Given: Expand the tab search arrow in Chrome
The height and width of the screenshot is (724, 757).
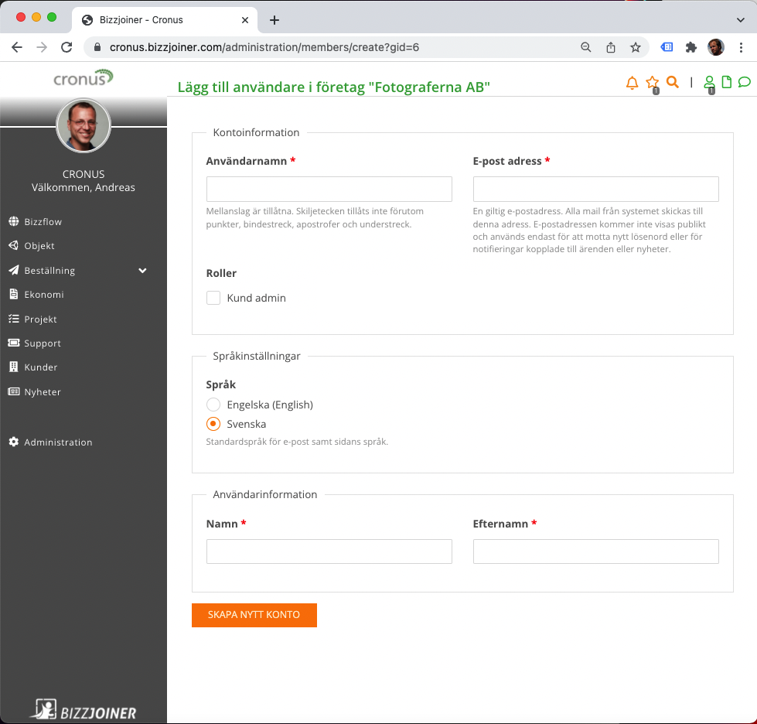Looking at the screenshot, I should pos(740,19).
